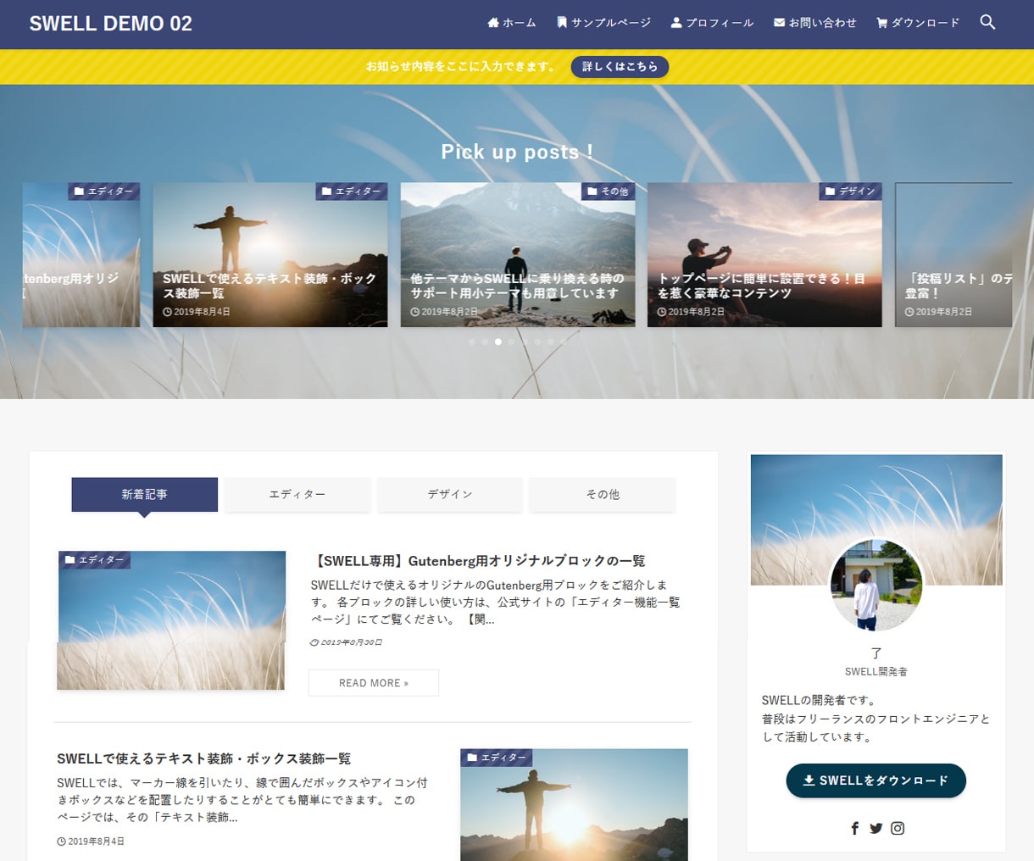The image size is (1034, 861).
Task: Open the 他テーマからSWELLに乗り換える pickup slide
Action: click(518, 255)
